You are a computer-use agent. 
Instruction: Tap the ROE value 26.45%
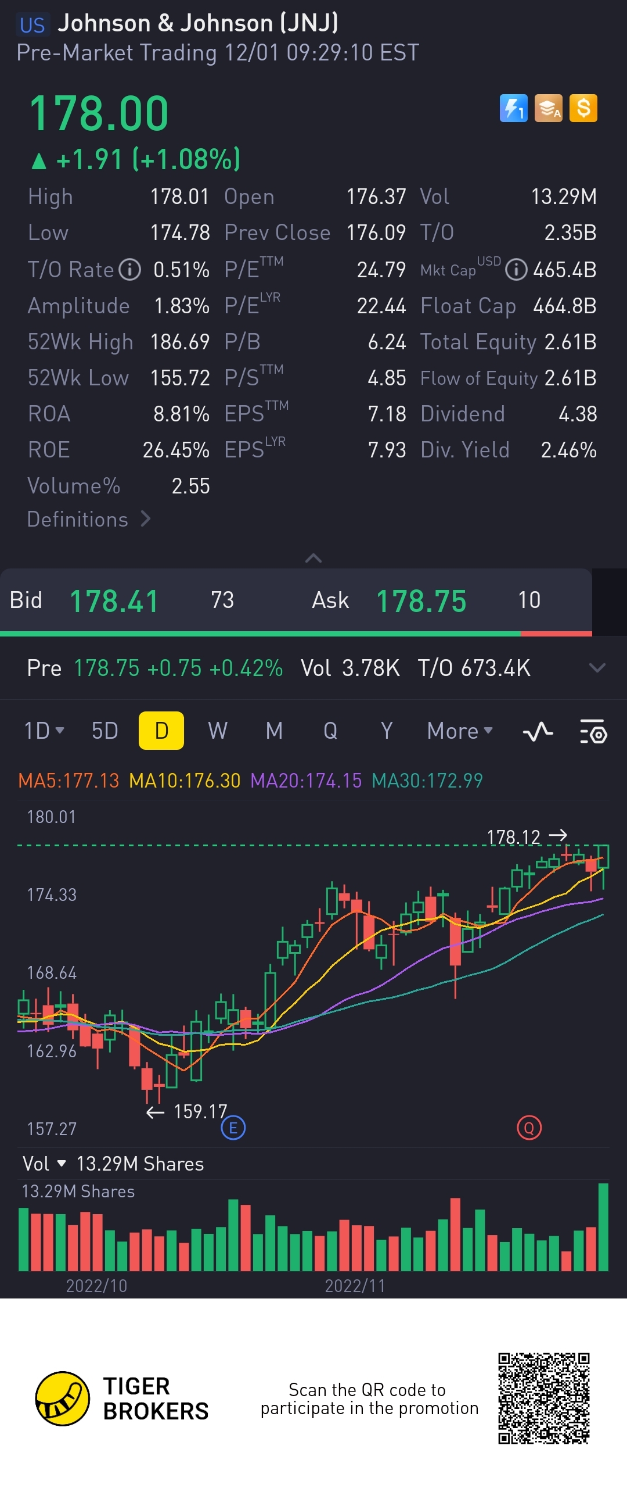(x=176, y=450)
